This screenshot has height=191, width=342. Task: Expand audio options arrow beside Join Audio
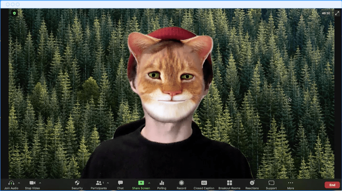click(19, 183)
